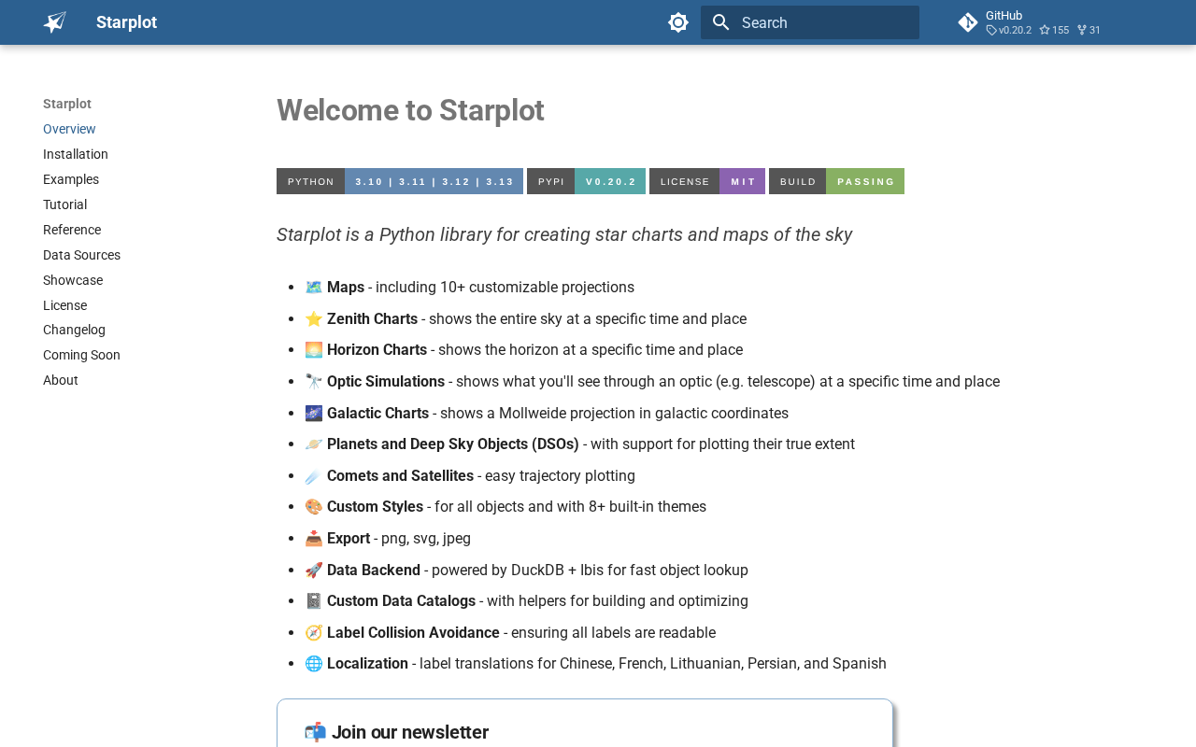Open Examples in the sidebar
This screenshot has height=747, width=1196.
[x=71, y=179]
